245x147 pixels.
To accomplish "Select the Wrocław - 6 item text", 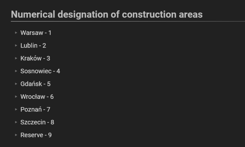I will 37,97.
